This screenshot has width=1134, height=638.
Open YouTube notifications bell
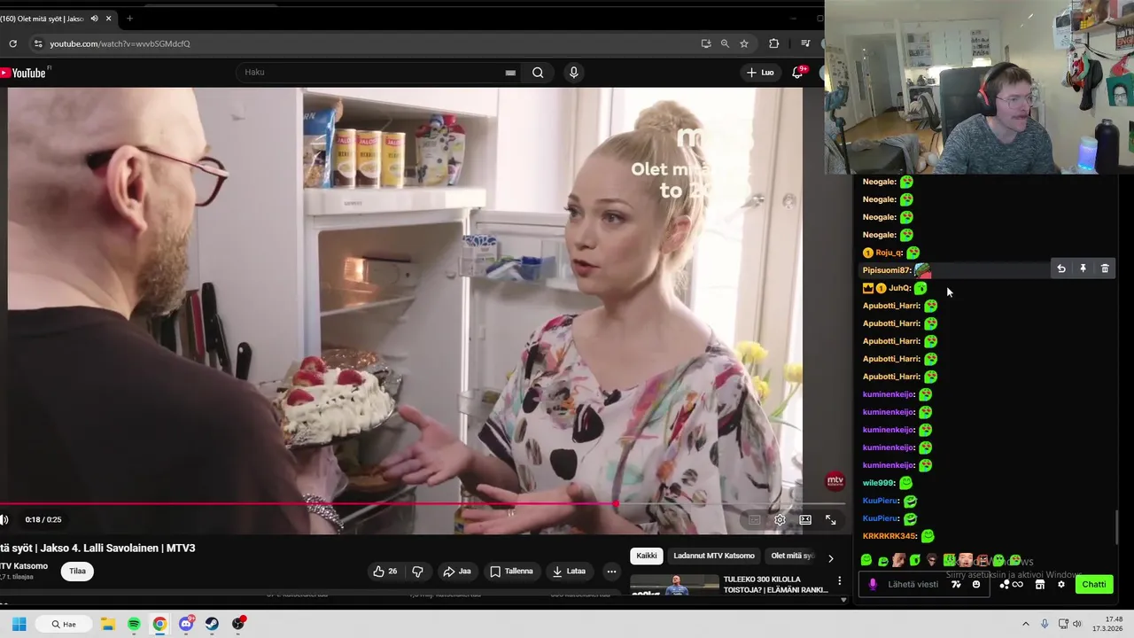(797, 73)
